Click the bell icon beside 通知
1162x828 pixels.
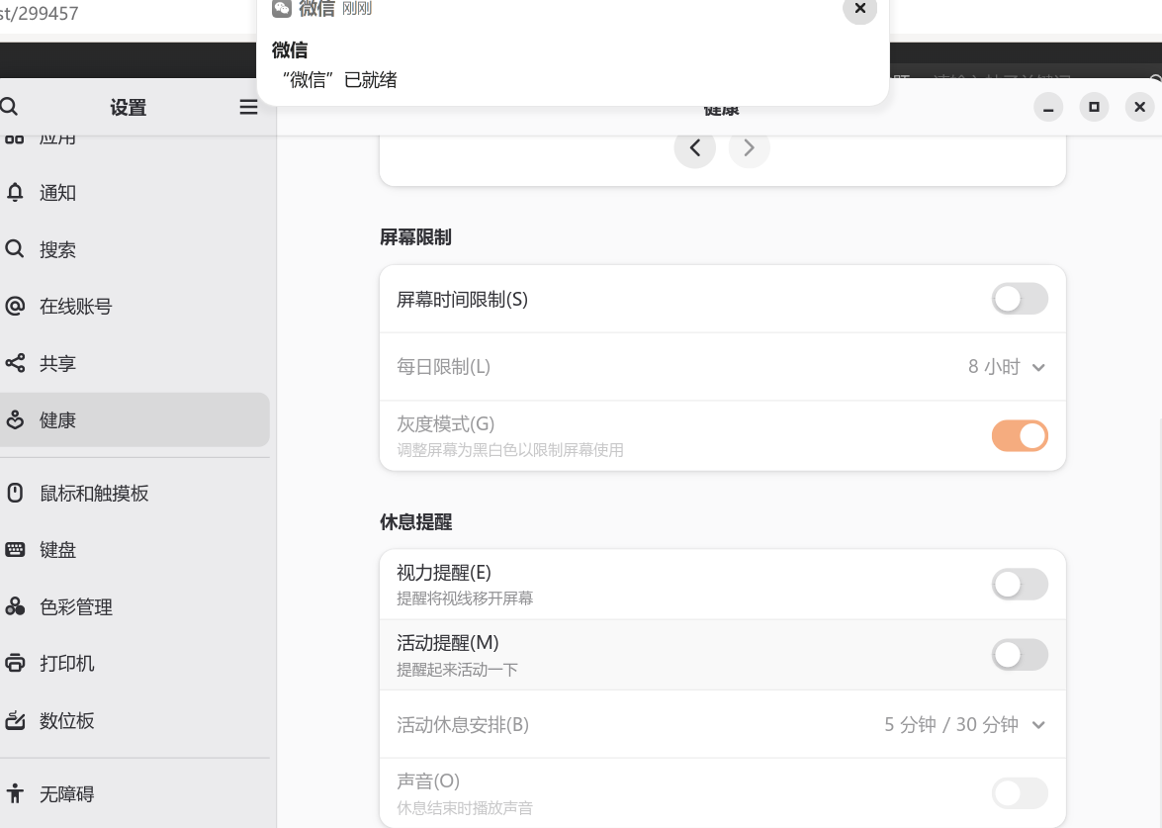tap(15, 193)
